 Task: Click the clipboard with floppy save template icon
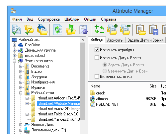point(154,30)
